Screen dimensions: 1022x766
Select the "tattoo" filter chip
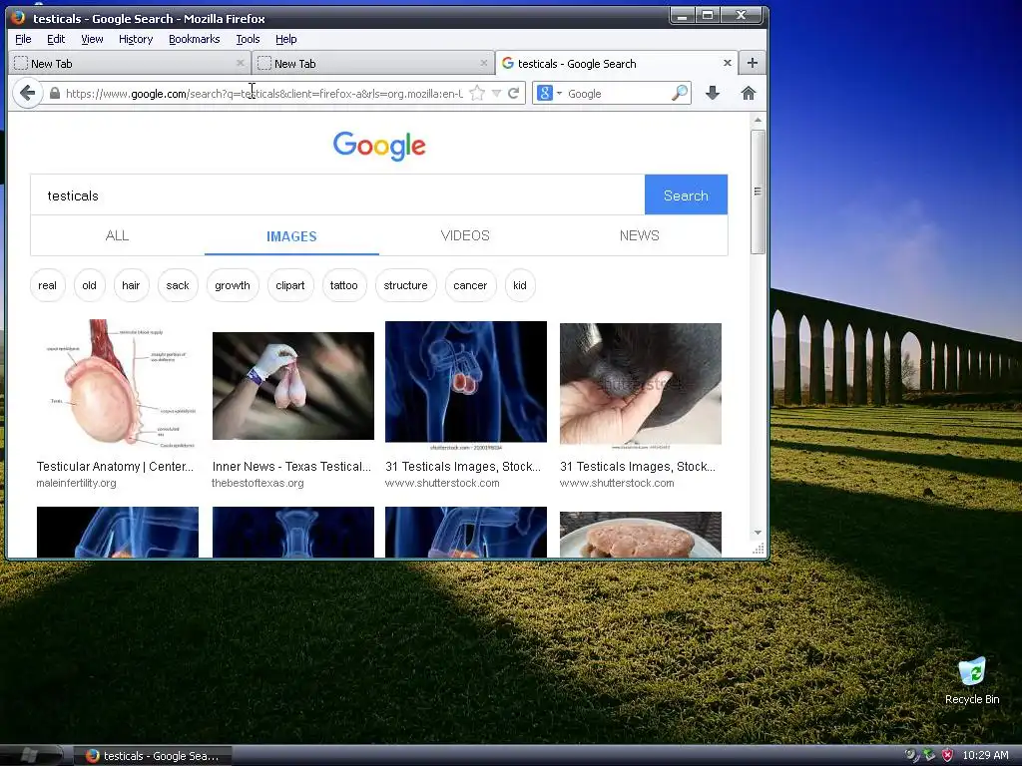pos(344,285)
